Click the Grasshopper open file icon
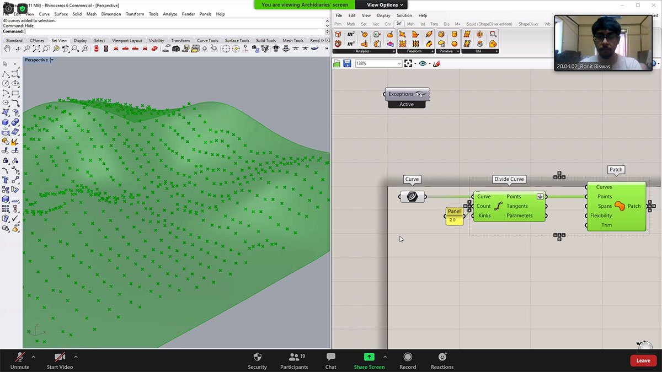The image size is (662, 372). coord(337,64)
